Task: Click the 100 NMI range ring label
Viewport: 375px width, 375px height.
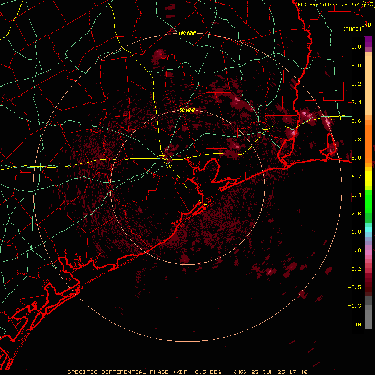Action: 187,33
